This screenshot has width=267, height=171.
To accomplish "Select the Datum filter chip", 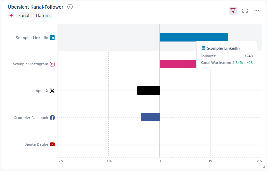I will coord(43,15).
